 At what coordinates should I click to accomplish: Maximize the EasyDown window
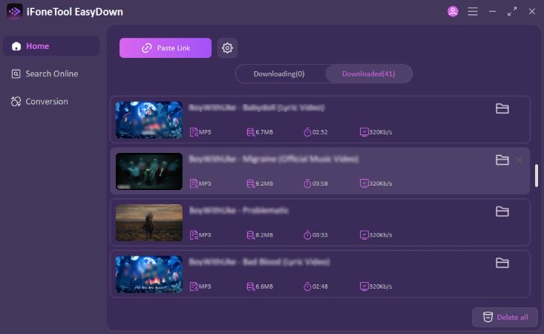coord(512,11)
